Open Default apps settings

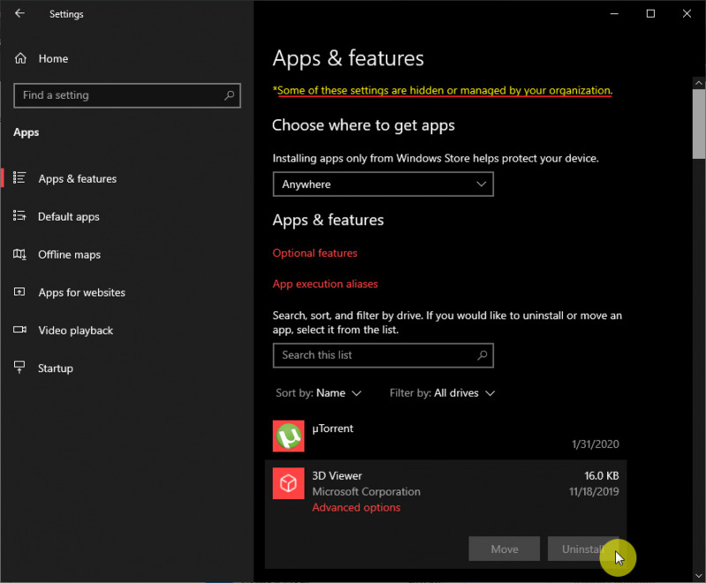click(69, 217)
